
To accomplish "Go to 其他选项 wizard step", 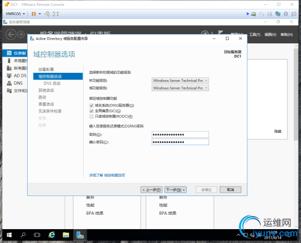I will pyautogui.click(x=46, y=90).
